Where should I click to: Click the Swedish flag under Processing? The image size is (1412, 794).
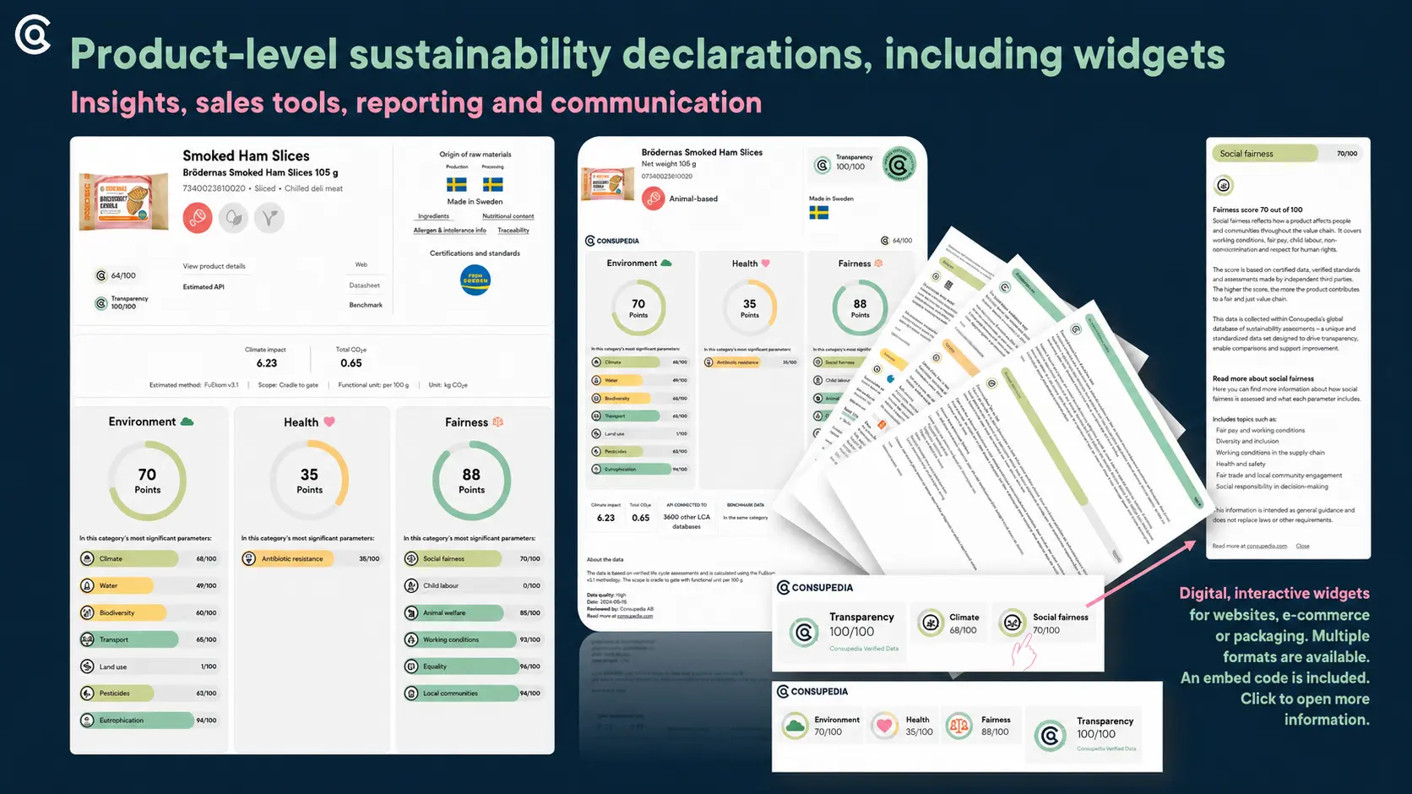(493, 184)
